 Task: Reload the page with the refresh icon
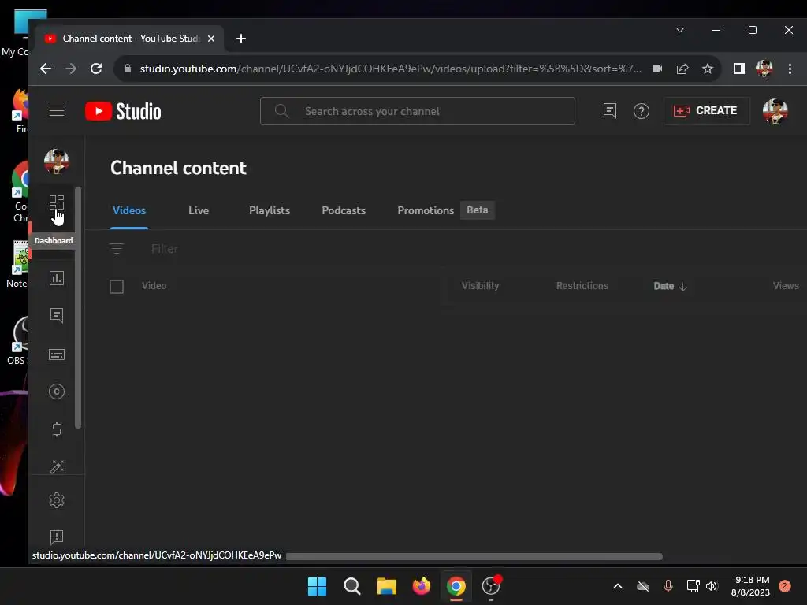click(x=96, y=69)
